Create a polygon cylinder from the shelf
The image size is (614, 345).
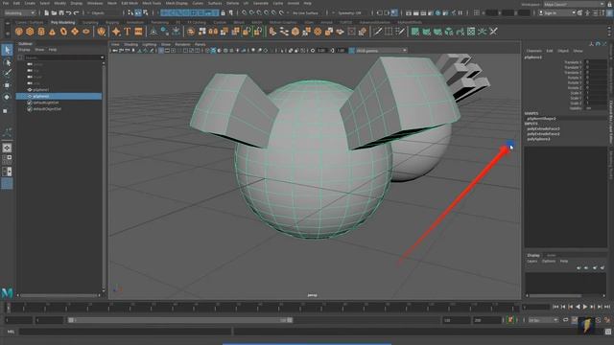pyautogui.click(x=41, y=32)
